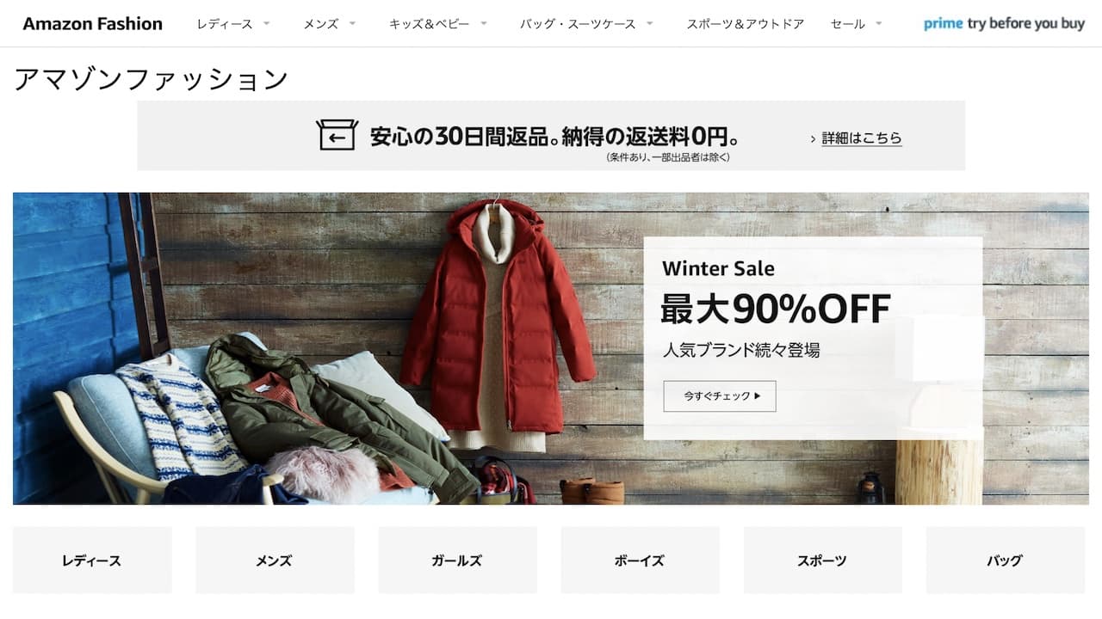Open the セール dropdown arrow
This screenshot has height=619, width=1102.
click(878, 23)
